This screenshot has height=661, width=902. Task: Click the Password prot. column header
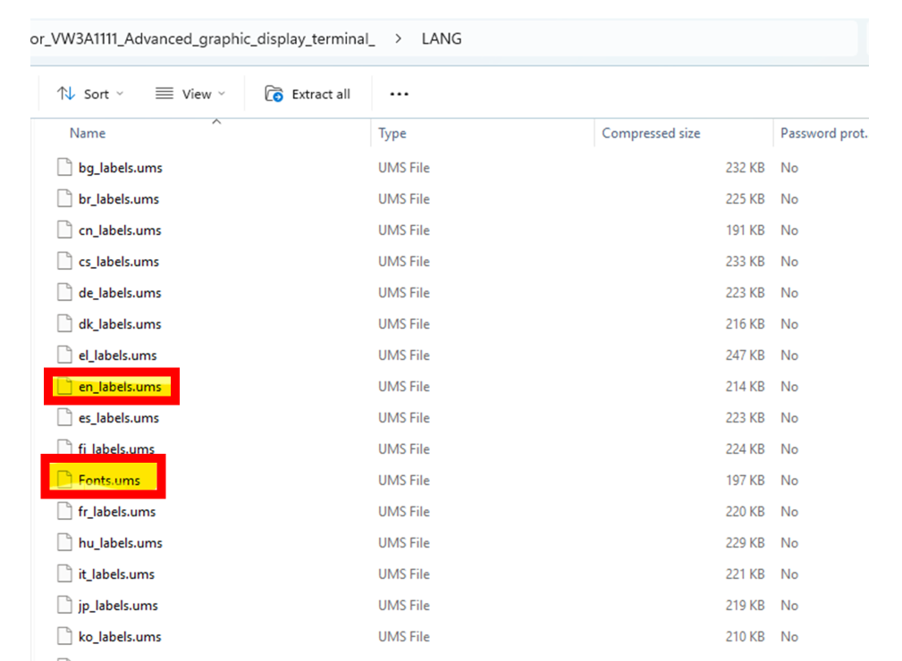click(x=823, y=133)
